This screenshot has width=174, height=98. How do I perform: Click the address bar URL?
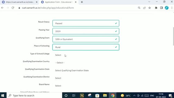[x=48, y=8]
